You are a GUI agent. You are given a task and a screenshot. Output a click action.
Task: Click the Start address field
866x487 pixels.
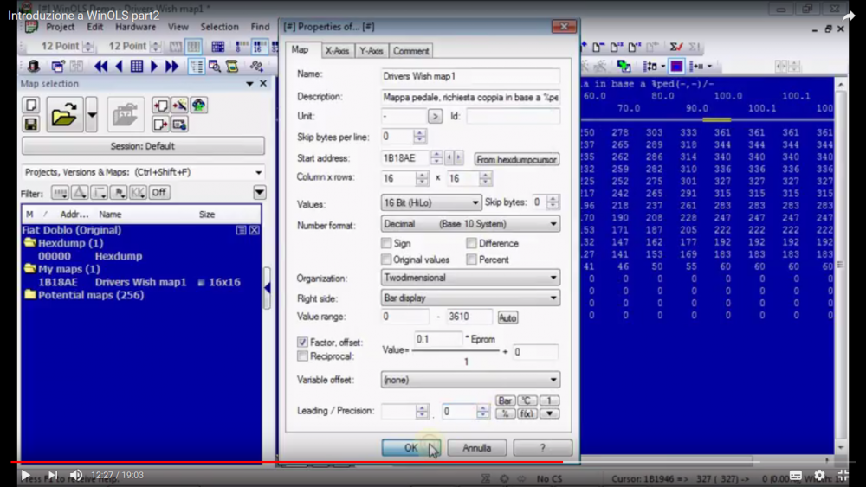[404, 158]
